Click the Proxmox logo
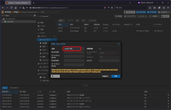 point(11,12)
